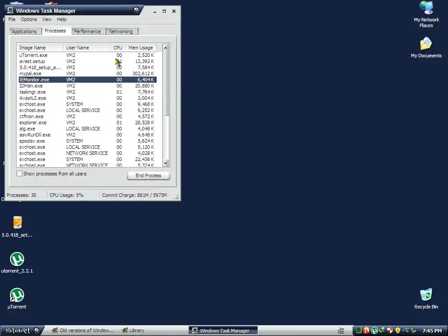The height and width of the screenshot is (336, 448).
Task: Click the End Process button
Action: (x=148, y=175)
